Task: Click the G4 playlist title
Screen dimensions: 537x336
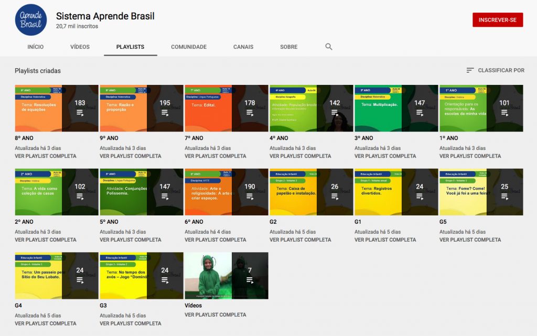Action: click(x=18, y=306)
